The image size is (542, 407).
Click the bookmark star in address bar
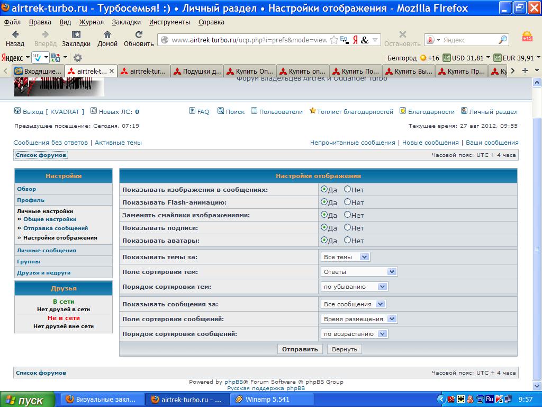click(x=333, y=40)
